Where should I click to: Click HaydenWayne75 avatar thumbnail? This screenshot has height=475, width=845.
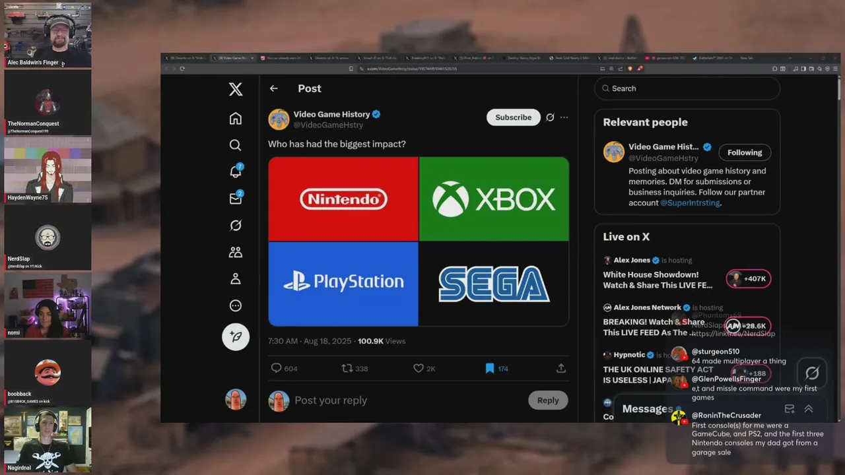pyautogui.click(x=48, y=170)
